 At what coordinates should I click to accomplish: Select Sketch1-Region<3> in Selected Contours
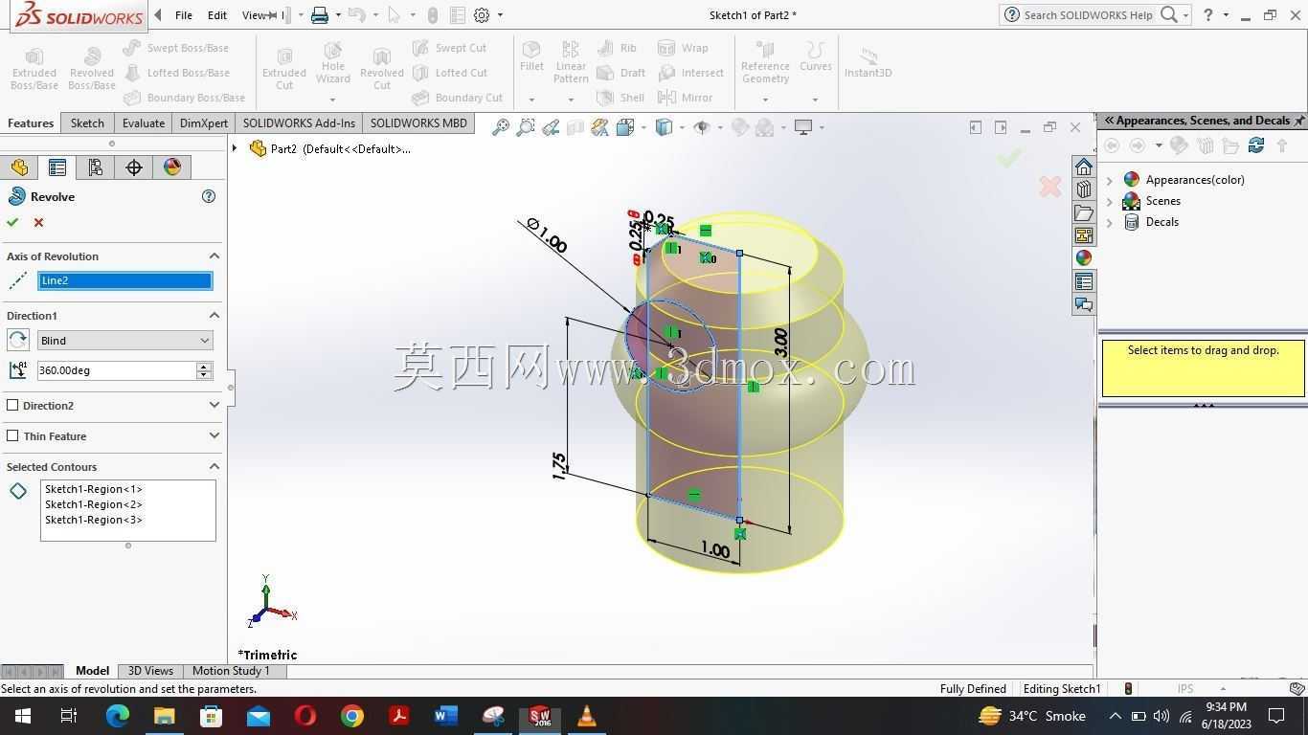[x=94, y=520]
